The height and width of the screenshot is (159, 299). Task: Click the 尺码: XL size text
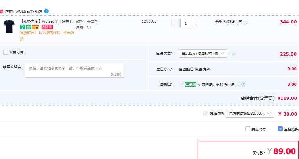click(x=84, y=28)
